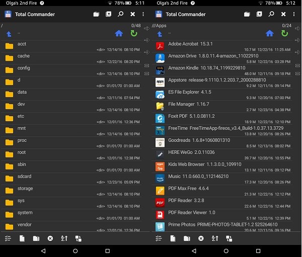Select the PDF Max Free 4.6.4 entry
Image resolution: width=302 pixels, height=257 pixels.
222,191
